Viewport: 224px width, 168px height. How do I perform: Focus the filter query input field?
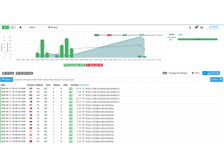point(112,79)
